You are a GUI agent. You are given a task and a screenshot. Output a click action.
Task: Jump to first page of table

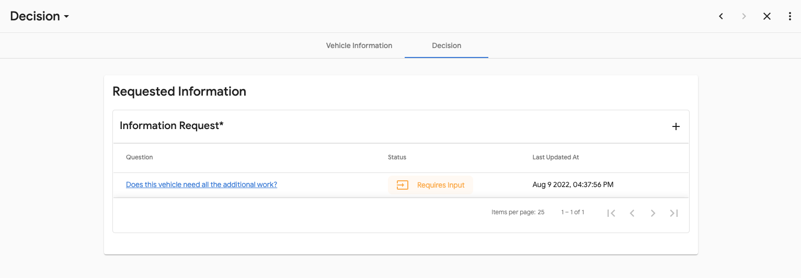[x=611, y=213]
